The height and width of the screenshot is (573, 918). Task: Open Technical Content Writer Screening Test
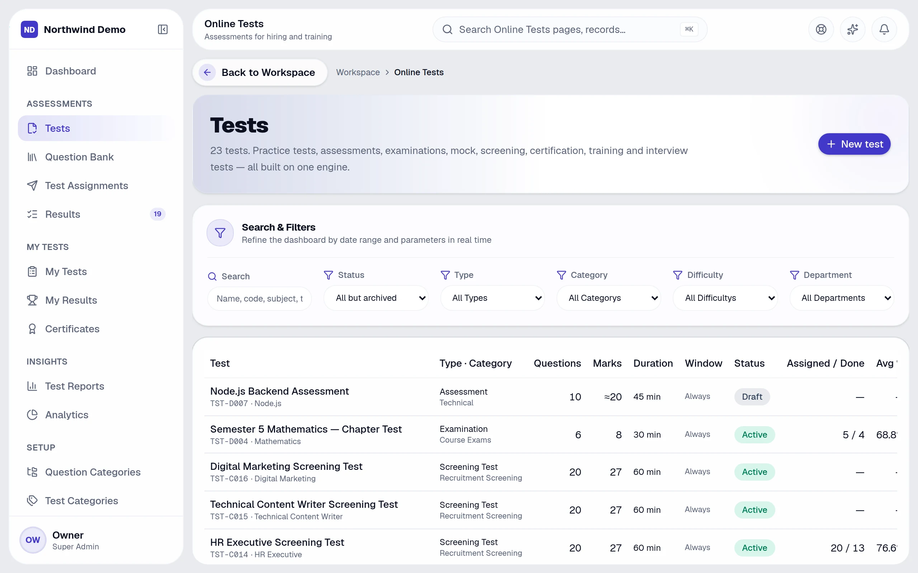pos(304,504)
